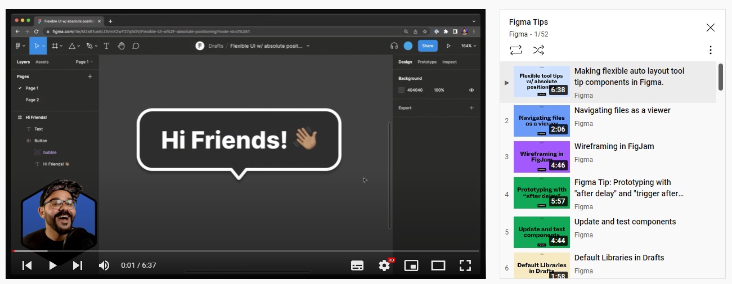Toggle subtitles/closed captions
Image resolution: width=732 pixels, height=284 pixels.
pyautogui.click(x=357, y=265)
